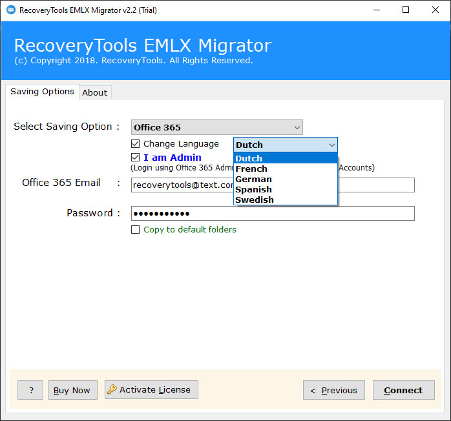Click the I am Admin label text
Viewport: 451px width, 421px height.
[x=173, y=158]
